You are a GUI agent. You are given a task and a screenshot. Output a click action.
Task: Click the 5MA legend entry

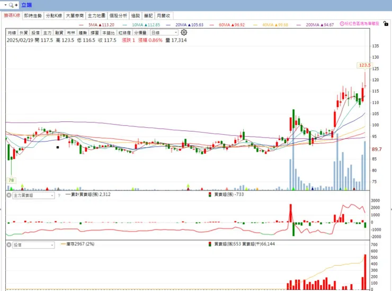(x=96, y=25)
